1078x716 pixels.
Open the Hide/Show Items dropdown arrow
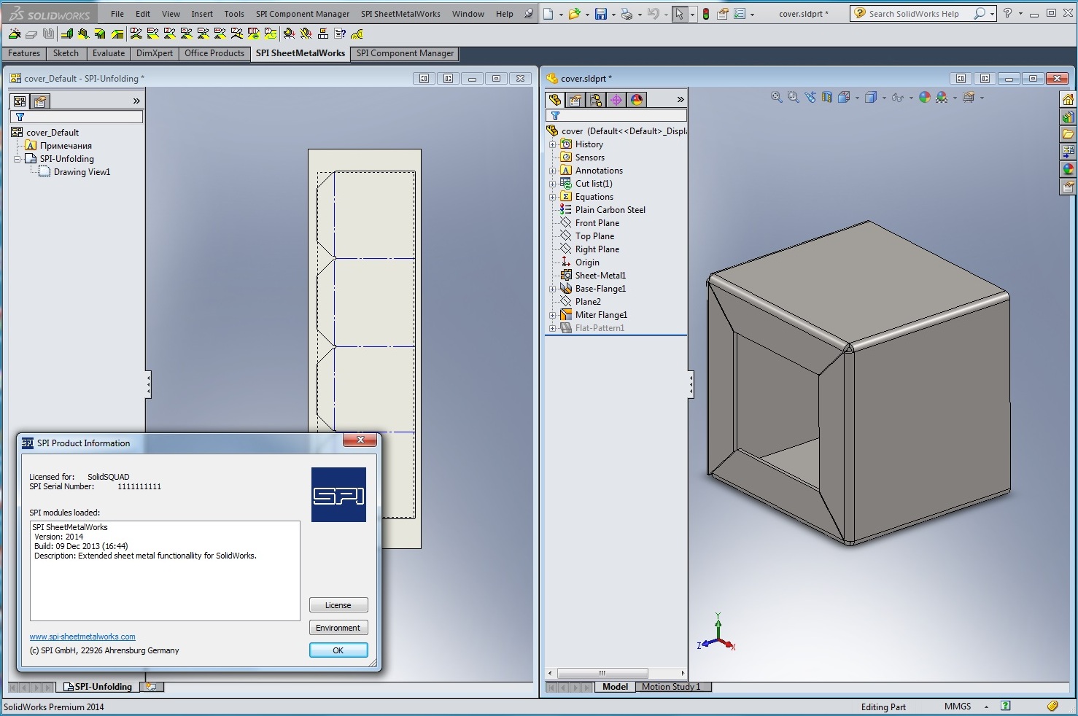pos(911,98)
